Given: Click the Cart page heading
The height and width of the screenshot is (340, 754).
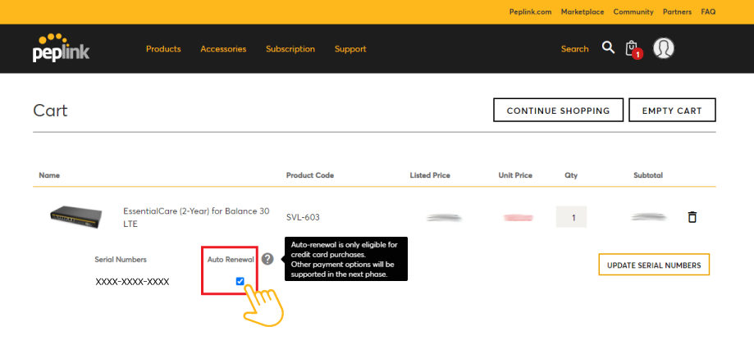Looking at the screenshot, I should point(50,111).
